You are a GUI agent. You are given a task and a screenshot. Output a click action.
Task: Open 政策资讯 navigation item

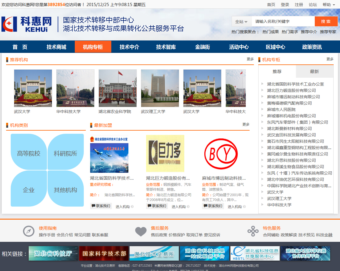[312, 47]
